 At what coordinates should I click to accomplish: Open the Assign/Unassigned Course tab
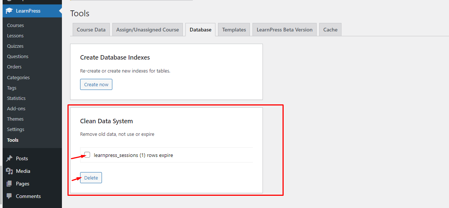(148, 30)
